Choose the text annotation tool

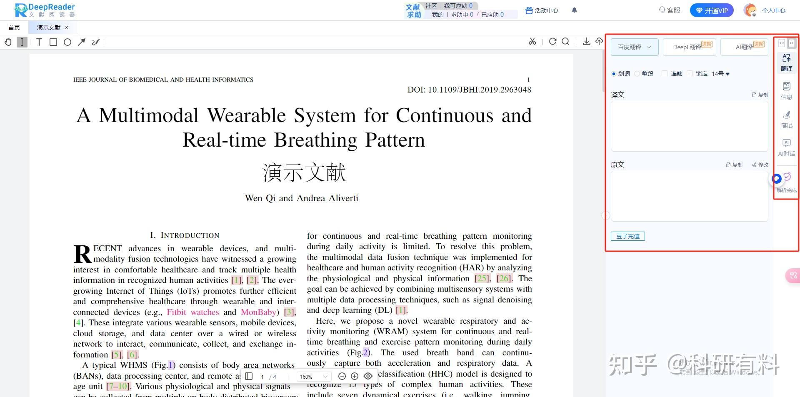click(x=39, y=42)
